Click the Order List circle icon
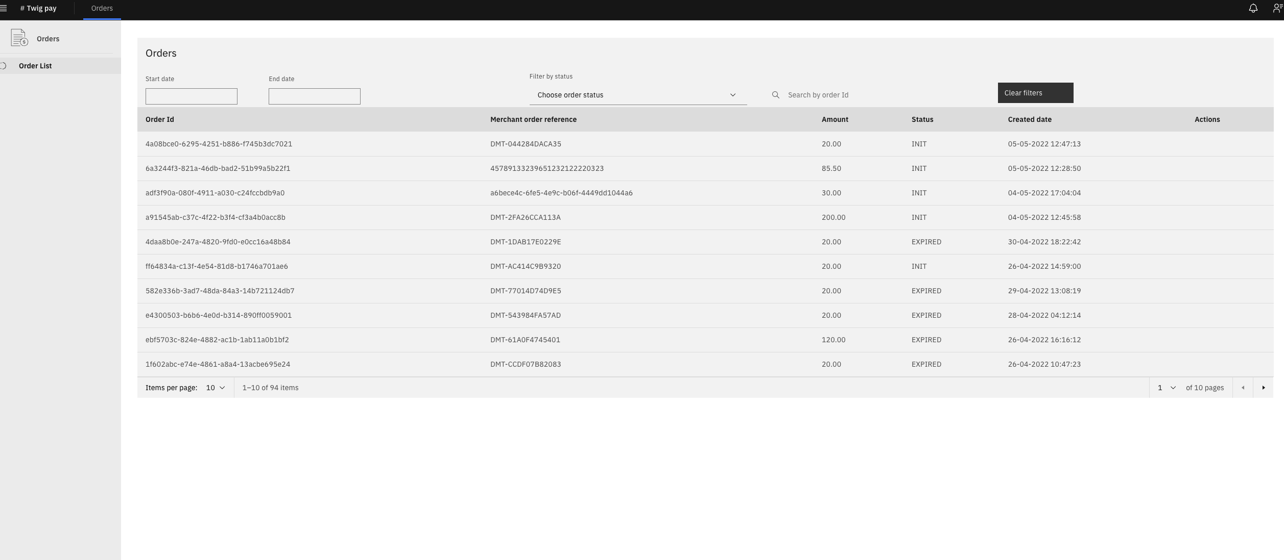1284x560 pixels. point(4,66)
